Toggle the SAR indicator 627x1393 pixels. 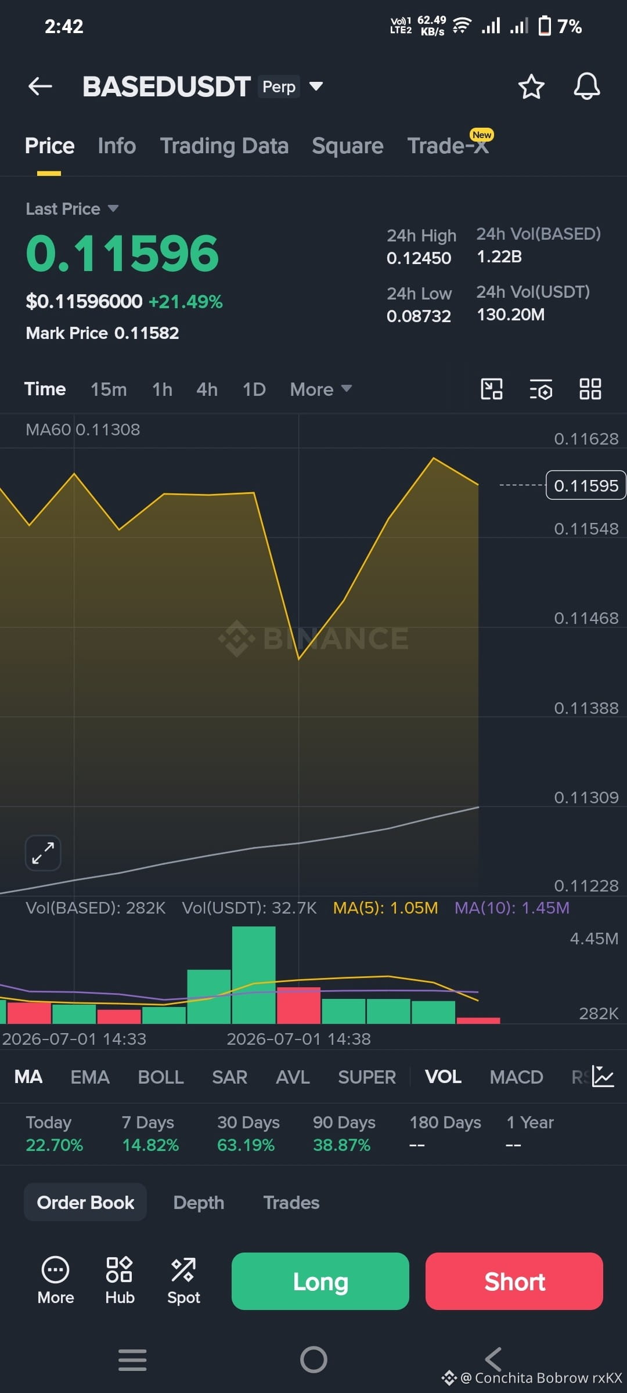pyautogui.click(x=230, y=1077)
